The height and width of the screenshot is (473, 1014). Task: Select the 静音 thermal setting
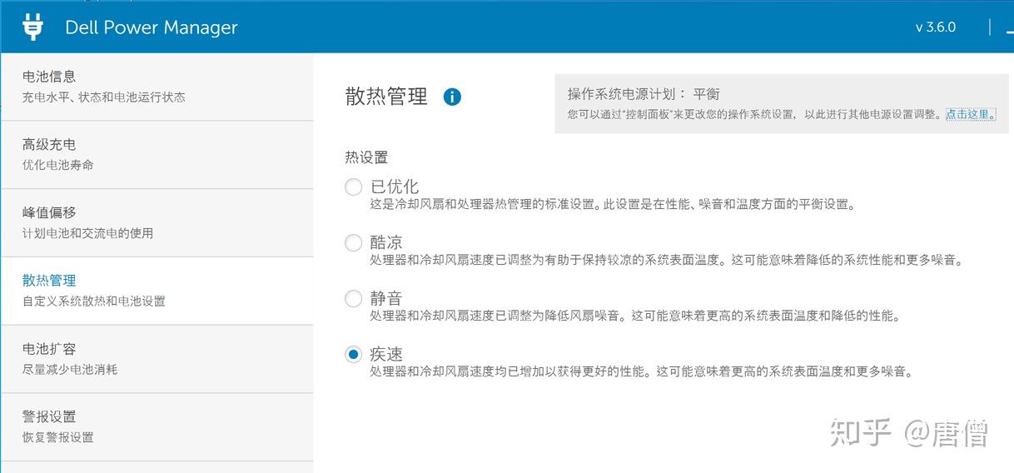pyautogui.click(x=353, y=299)
